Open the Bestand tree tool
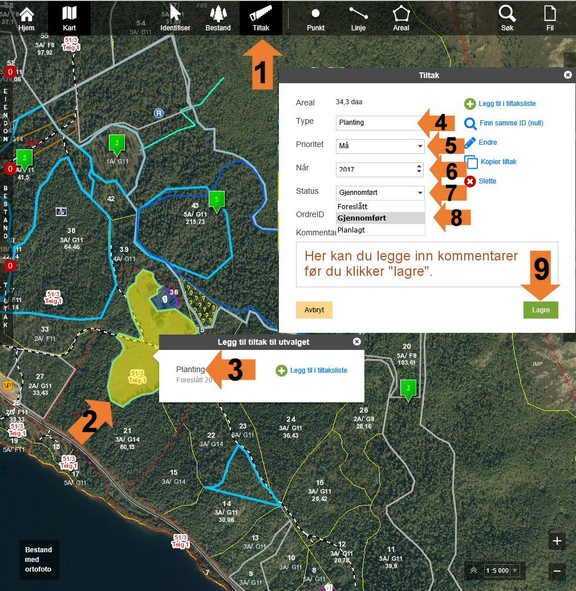 coord(218,18)
